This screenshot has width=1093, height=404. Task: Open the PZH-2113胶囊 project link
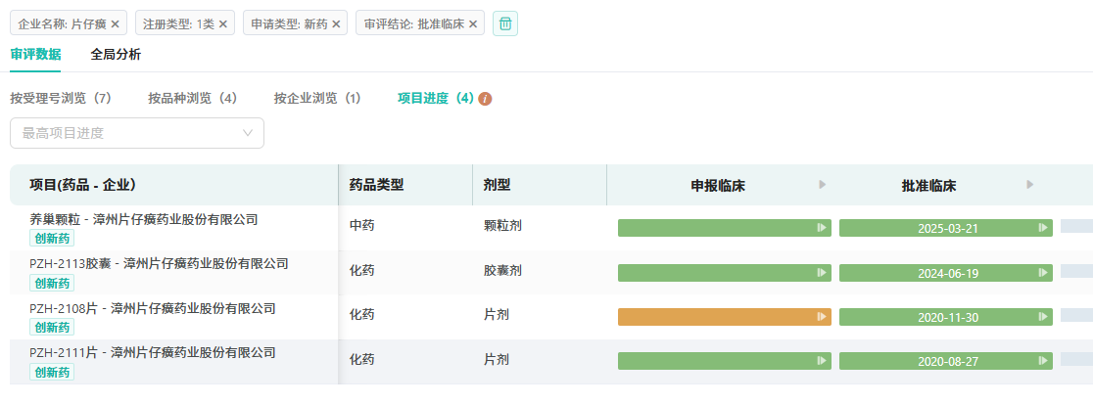(159, 263)
